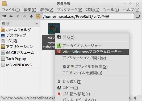
Task: Choose アプリケーションで開く(W) in context menu
Action: (x=92, y=58)
